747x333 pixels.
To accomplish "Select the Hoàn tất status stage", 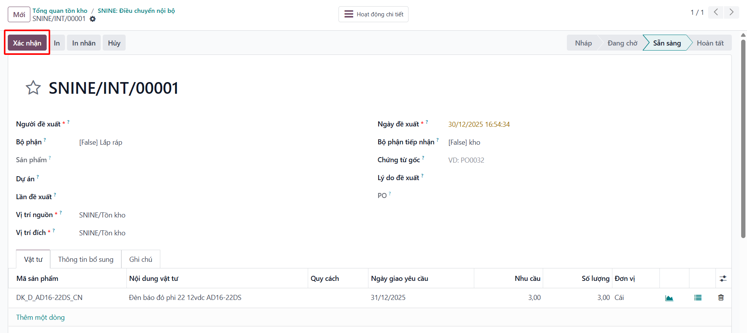I will (710, 43).
